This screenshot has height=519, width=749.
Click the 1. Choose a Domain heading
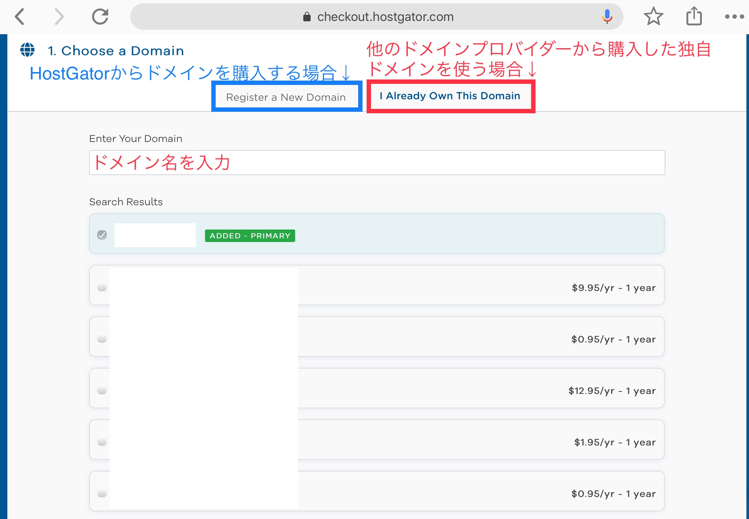coord(116,51)
